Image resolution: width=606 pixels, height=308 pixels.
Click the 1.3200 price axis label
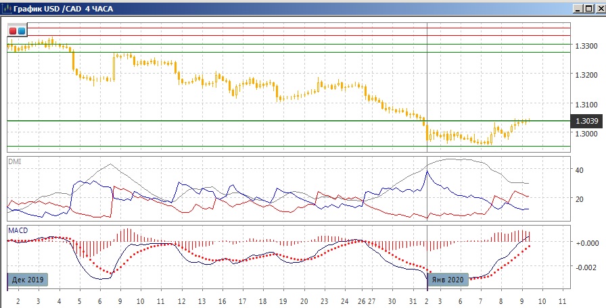(x=585, y=75)
